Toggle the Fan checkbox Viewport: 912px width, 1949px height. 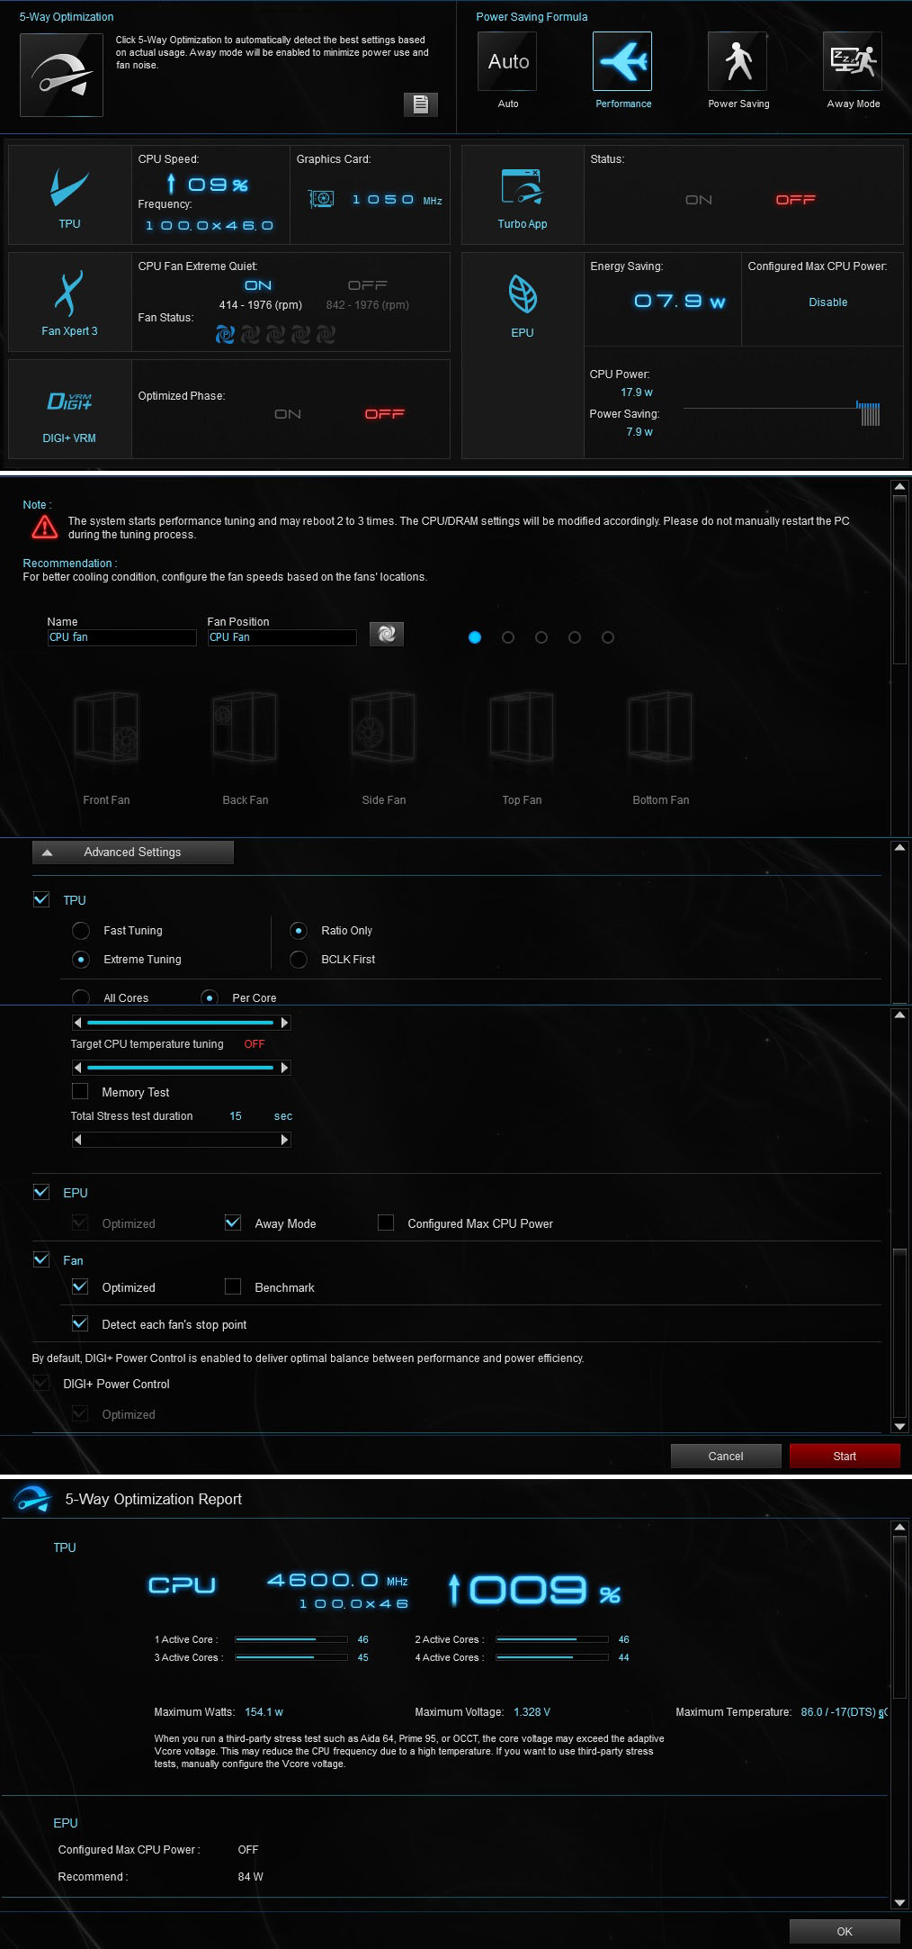pos(41,1259)
